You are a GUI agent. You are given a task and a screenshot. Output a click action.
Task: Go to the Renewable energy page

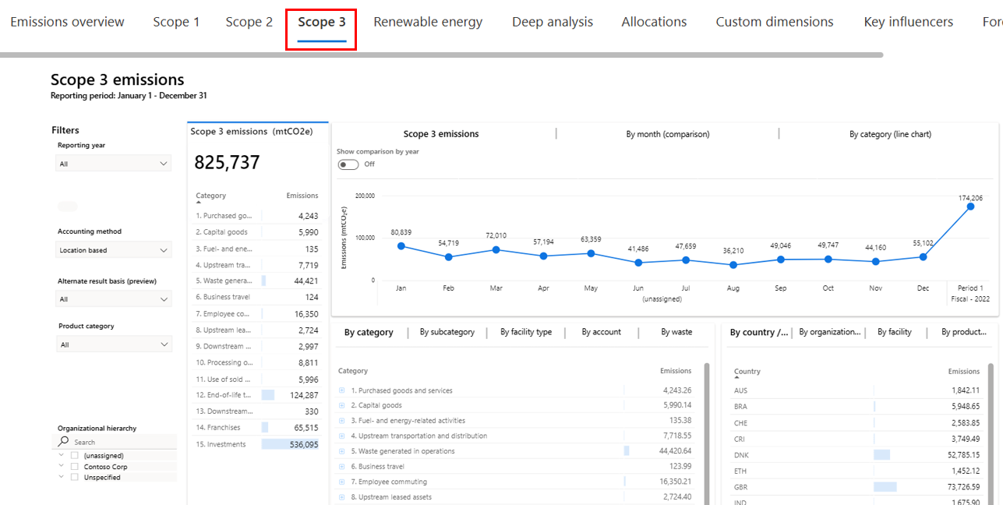[428, 22]
